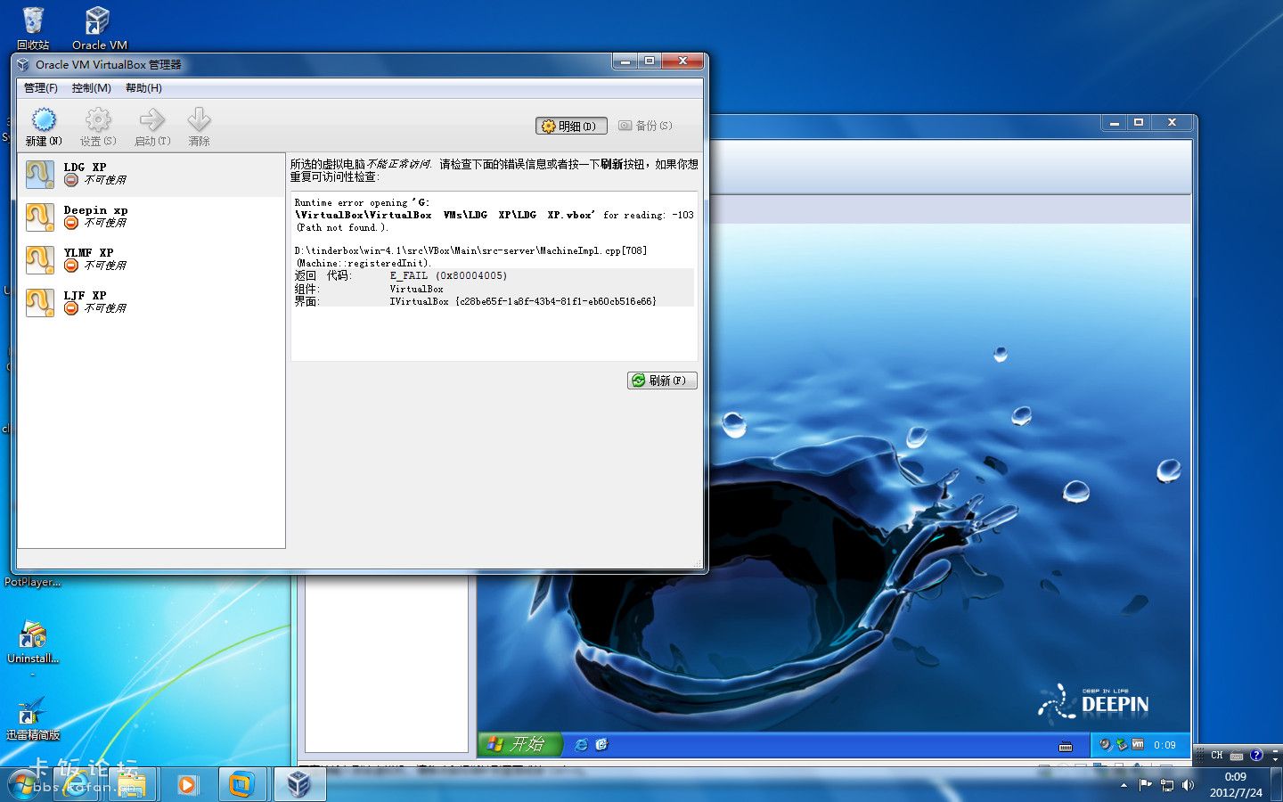Click the Uninstall desktop shortcut

pos(33,644)
